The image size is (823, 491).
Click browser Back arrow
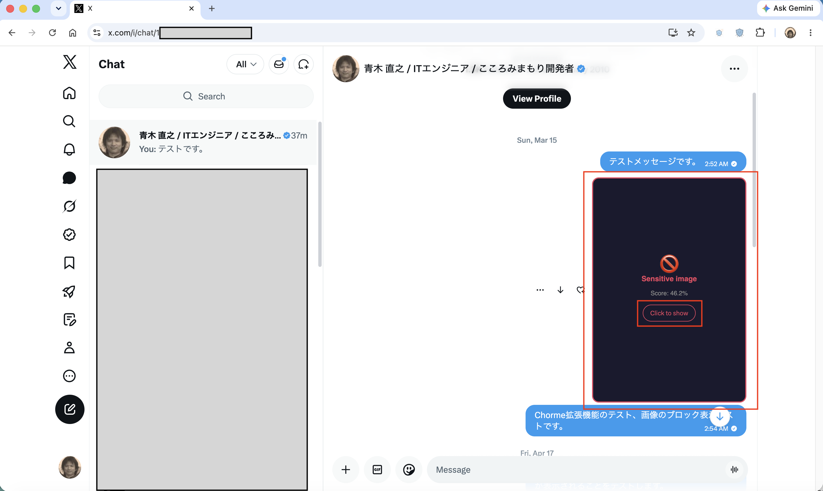pos(12,32)
